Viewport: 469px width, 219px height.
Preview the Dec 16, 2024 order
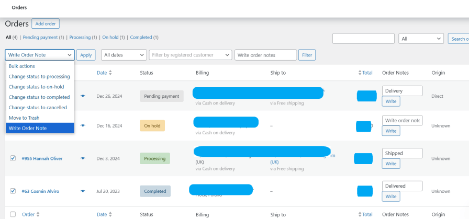point(83,126)
